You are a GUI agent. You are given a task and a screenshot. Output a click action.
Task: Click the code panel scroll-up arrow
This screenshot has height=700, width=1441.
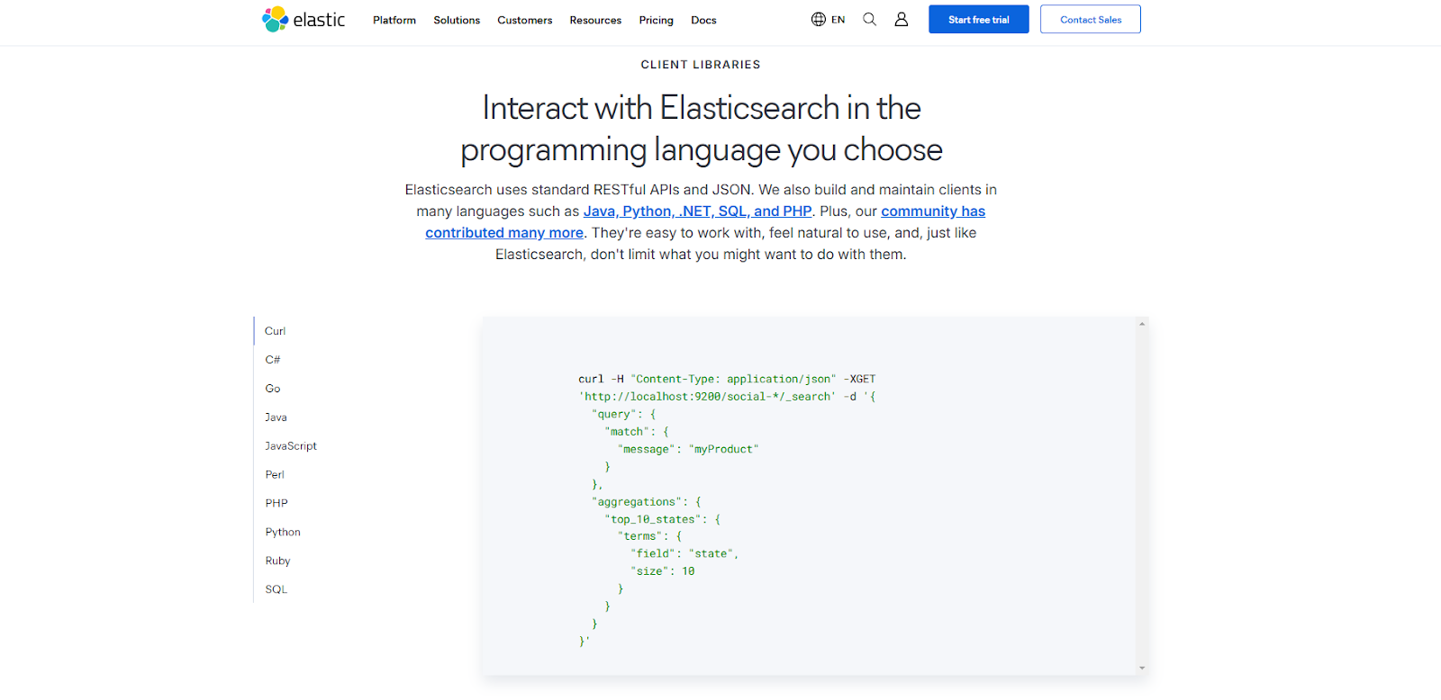[1142, 324]
